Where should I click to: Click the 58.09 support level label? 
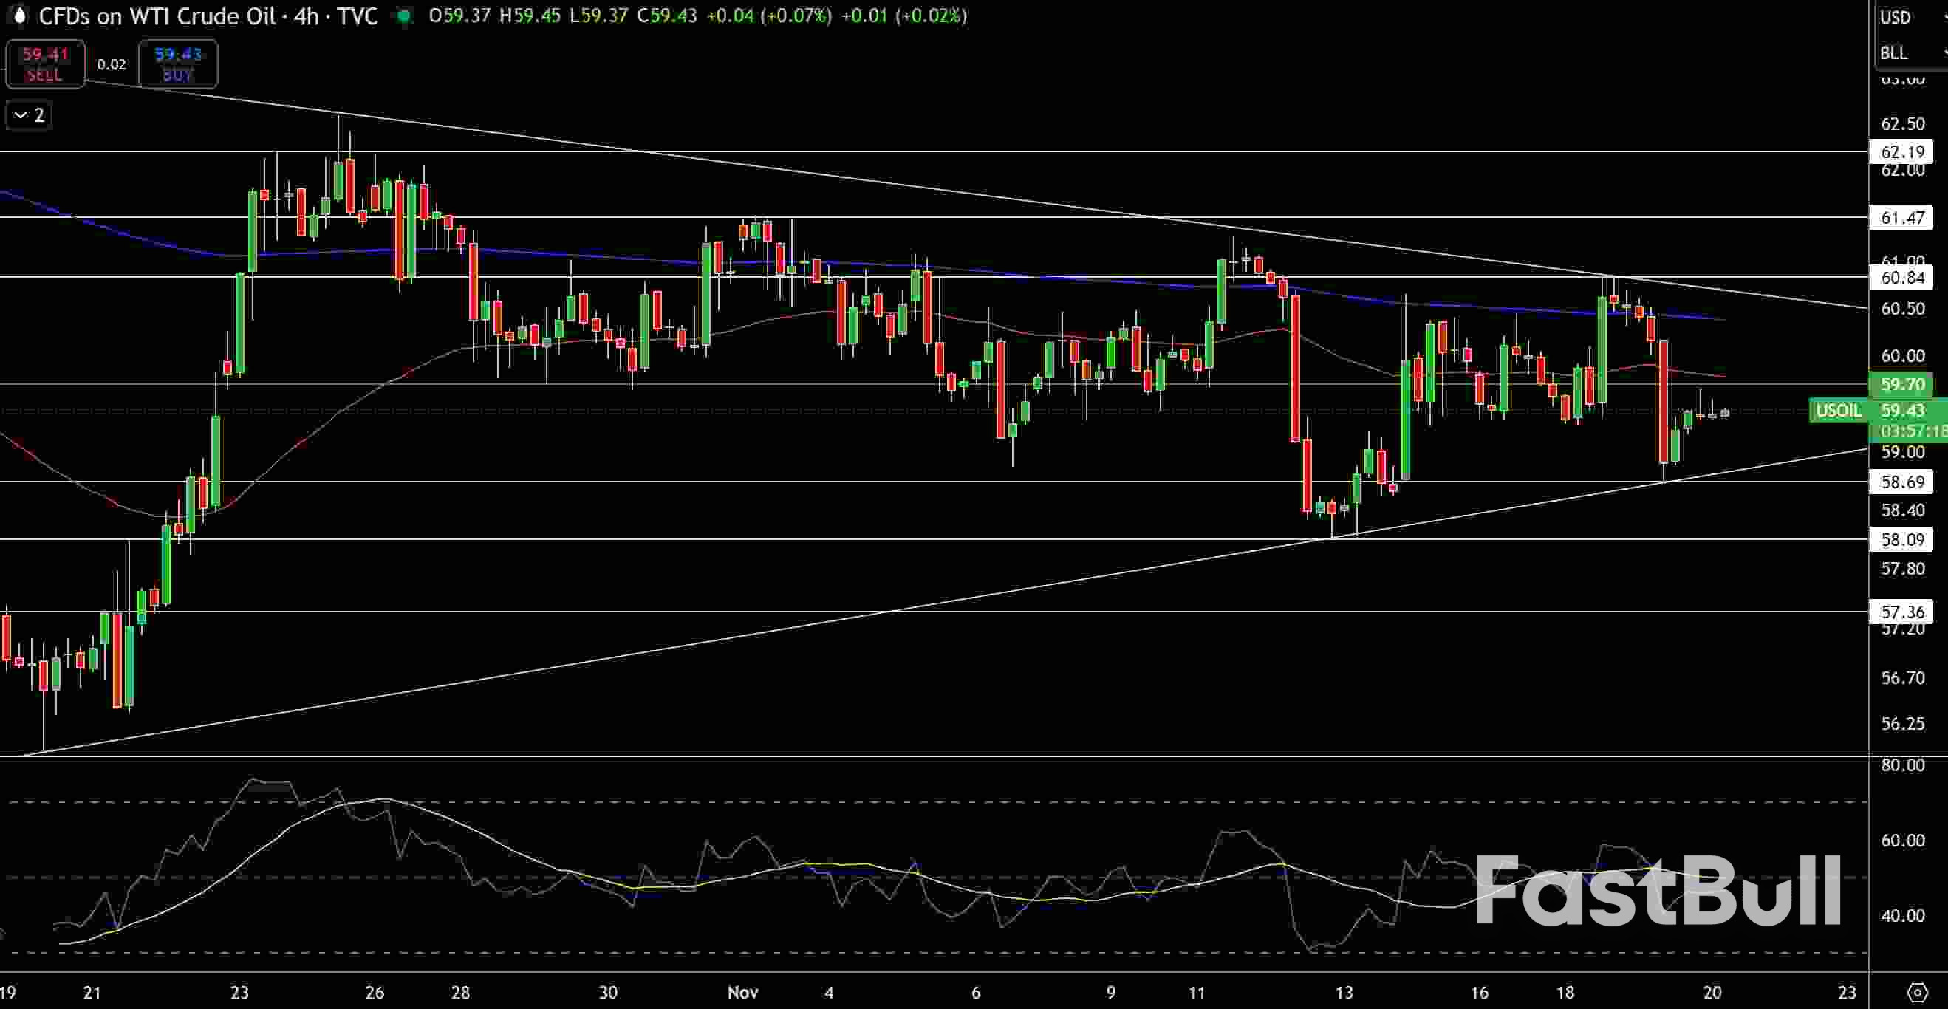pos(1902,539)
